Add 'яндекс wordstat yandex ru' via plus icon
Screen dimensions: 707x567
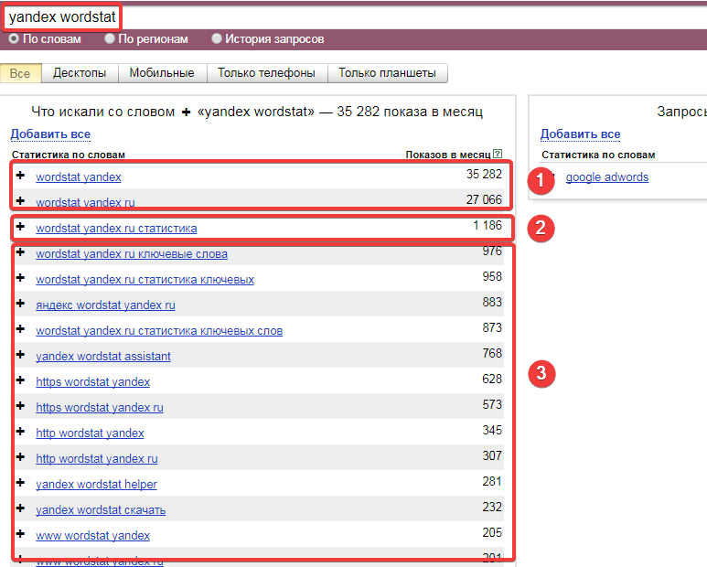20,304
